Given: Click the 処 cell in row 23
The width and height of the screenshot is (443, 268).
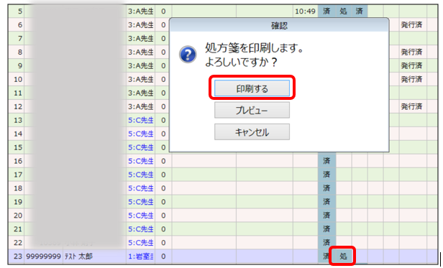Looking at the screenshot, I should [x=343, y=256].
